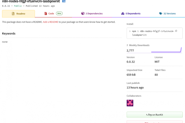Open the Code tab
185x123 pixels.
pyautogui.click(x=51, y=14)
